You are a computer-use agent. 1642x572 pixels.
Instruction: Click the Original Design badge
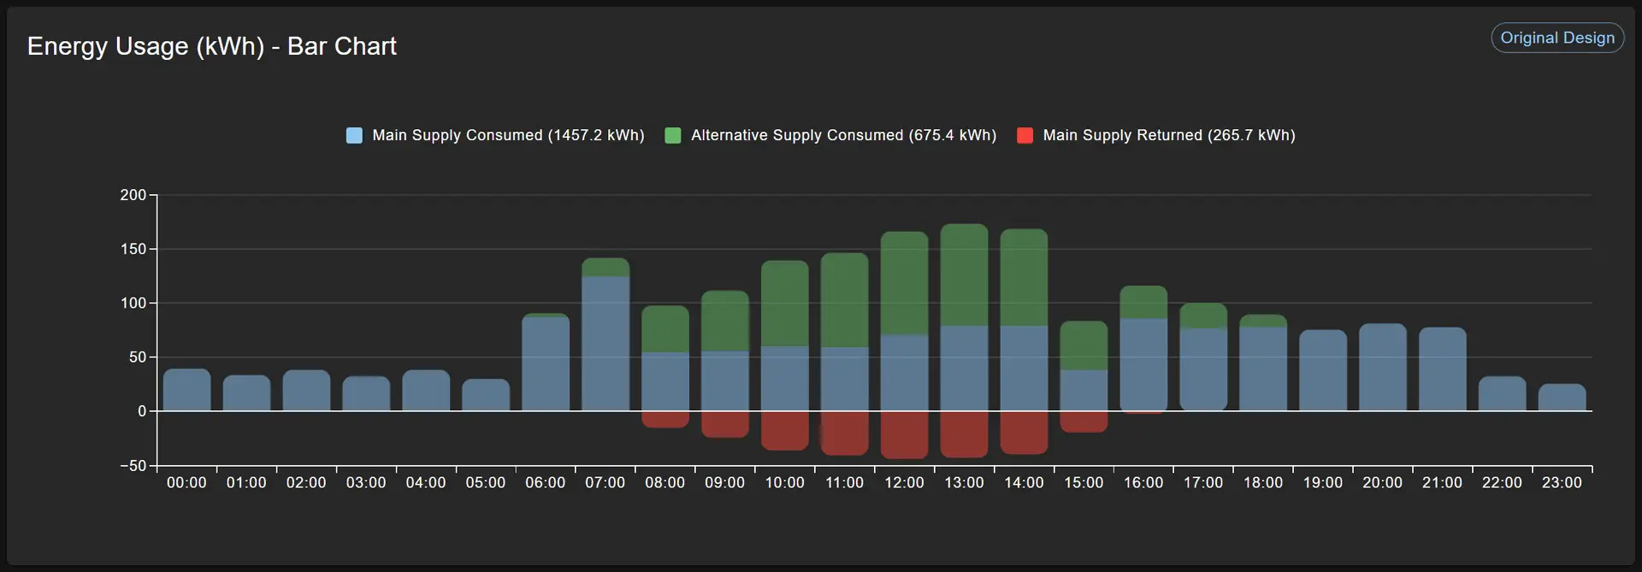coord(1556,38)
